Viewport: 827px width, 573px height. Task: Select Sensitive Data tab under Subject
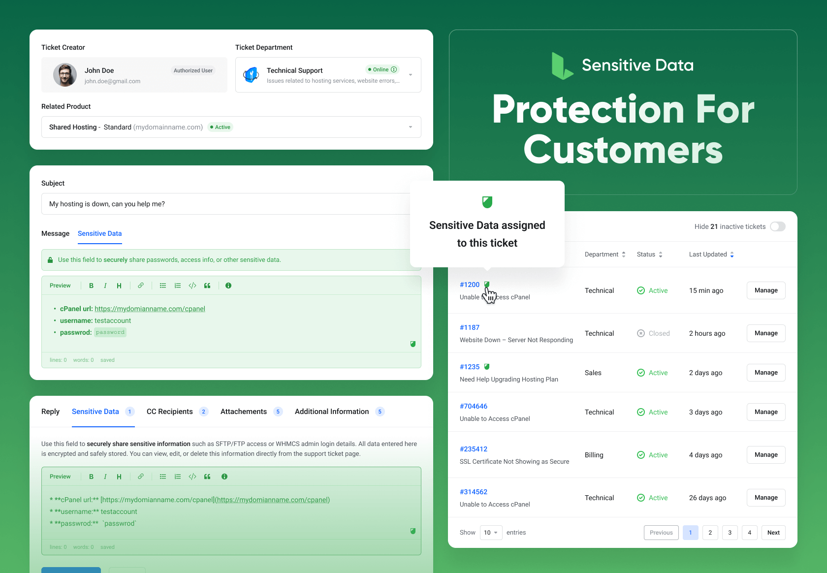pos(100,233)
